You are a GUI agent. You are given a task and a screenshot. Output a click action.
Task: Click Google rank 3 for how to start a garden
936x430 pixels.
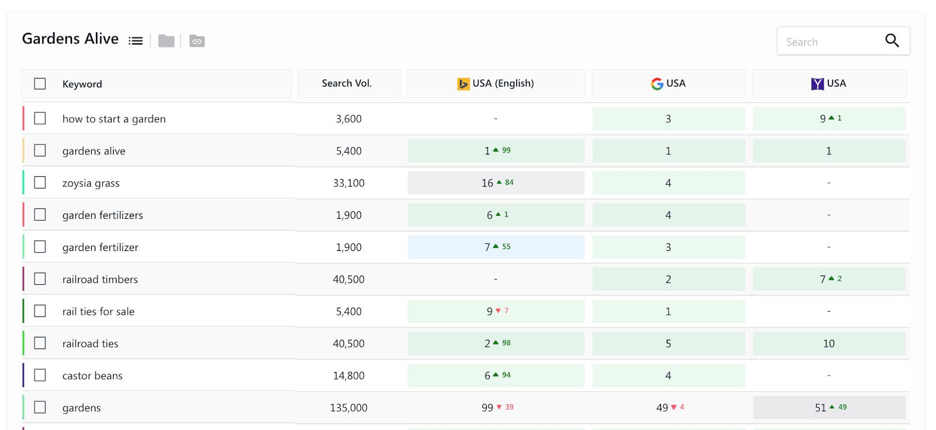[669, 119]
